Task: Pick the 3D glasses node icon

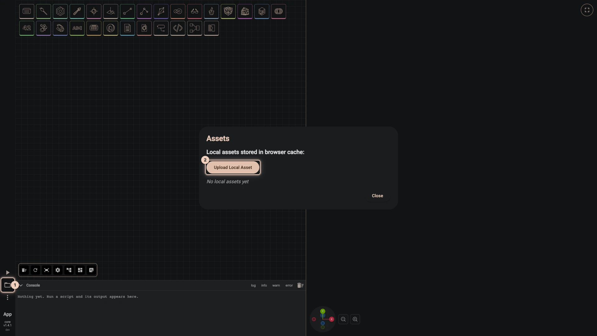Action: [195, 12]
